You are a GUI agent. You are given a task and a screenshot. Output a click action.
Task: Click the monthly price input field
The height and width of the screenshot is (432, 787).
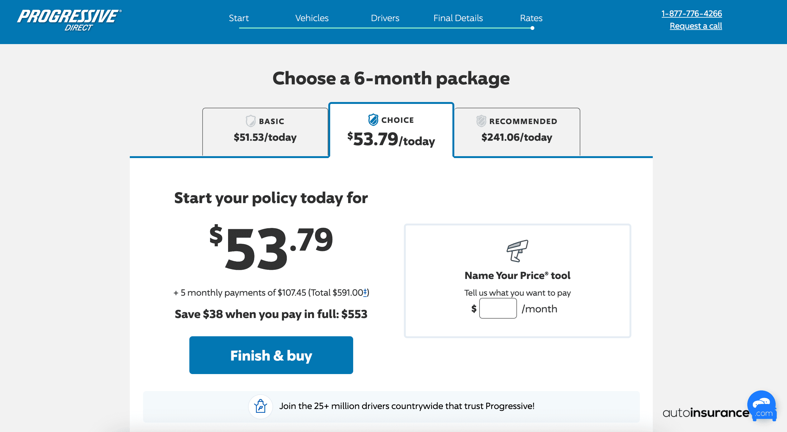(x=498, y=309)
